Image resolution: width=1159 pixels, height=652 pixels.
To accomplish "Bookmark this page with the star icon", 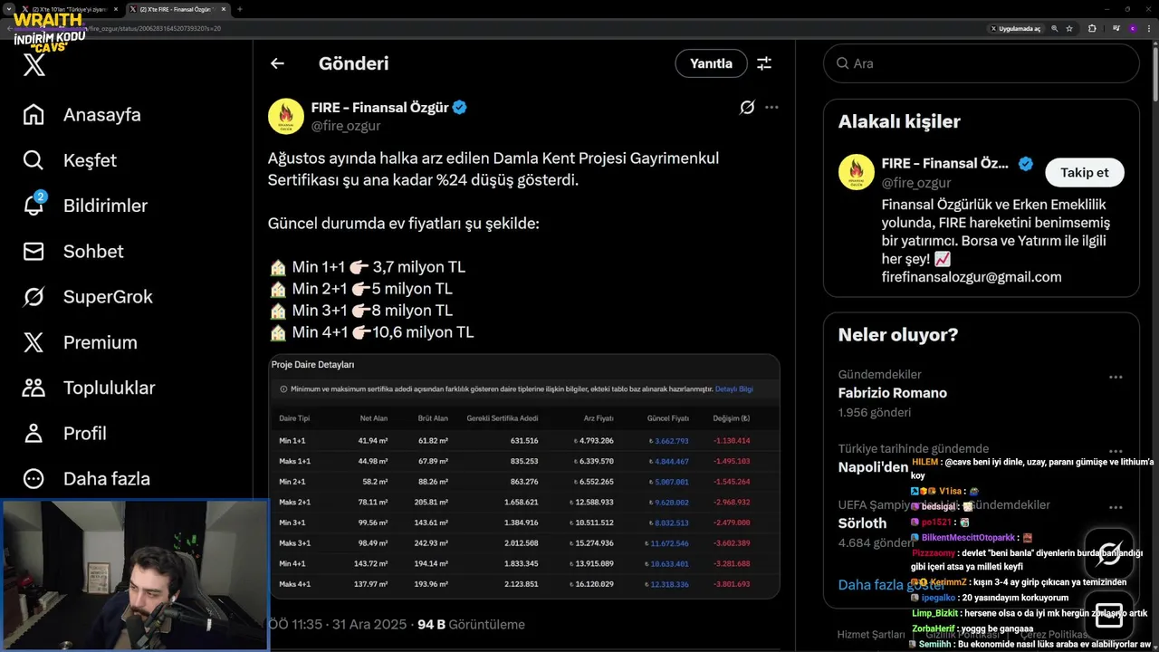I will tap(1069, 28).
